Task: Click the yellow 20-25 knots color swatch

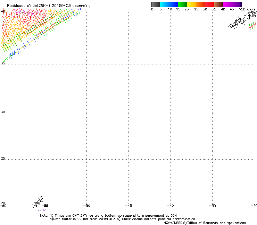Action: coord(192,4)
